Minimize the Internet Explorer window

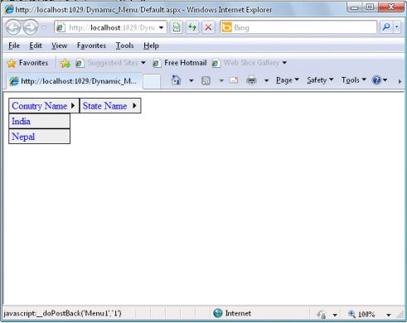pyautogui.click(x=355, y=7)
